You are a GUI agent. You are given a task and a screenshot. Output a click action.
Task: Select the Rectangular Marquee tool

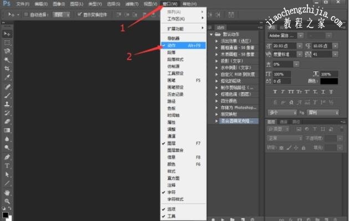[7, 43]
